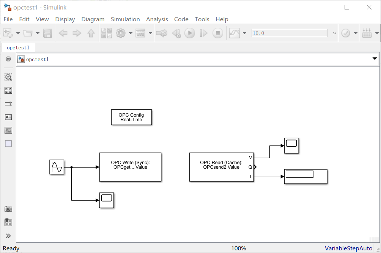
Task: Edit the simulation stop time field
Action: 290,33
